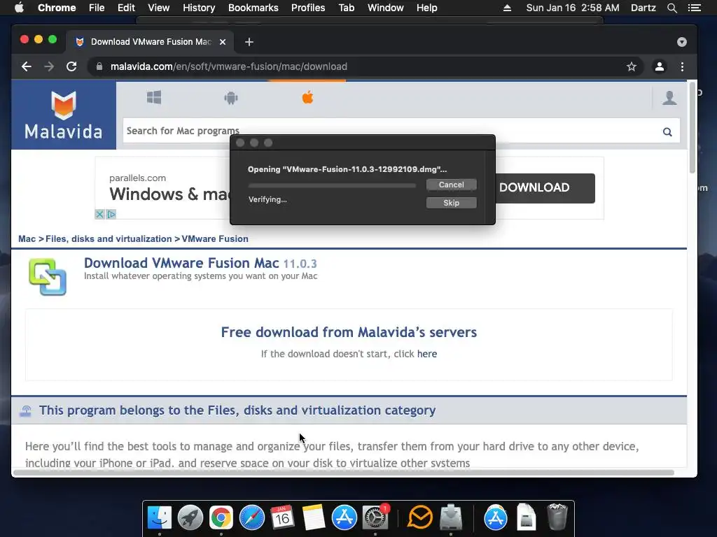Open the History menu

tap(199, 8)
